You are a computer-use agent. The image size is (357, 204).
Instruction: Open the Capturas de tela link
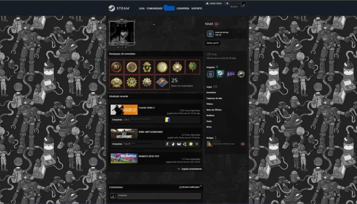point(214,98)
